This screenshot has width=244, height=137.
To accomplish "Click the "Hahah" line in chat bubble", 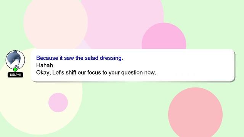I will 45,65.
